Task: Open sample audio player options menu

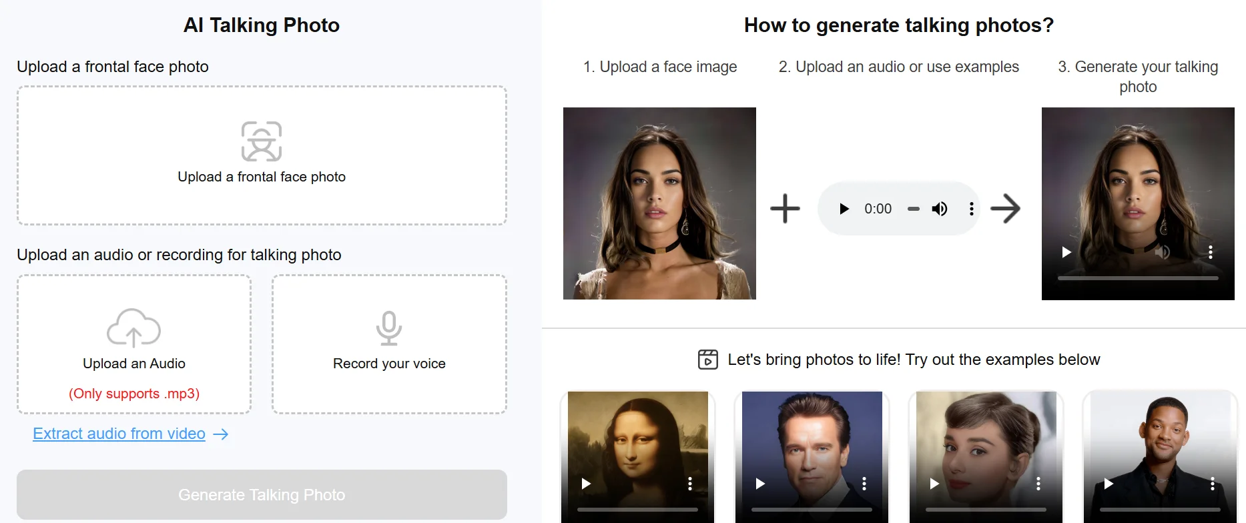Action: 971,209
